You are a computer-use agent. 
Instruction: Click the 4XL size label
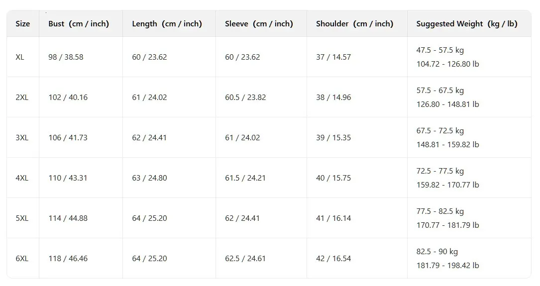pyautogui.click(x=22, y=178)
